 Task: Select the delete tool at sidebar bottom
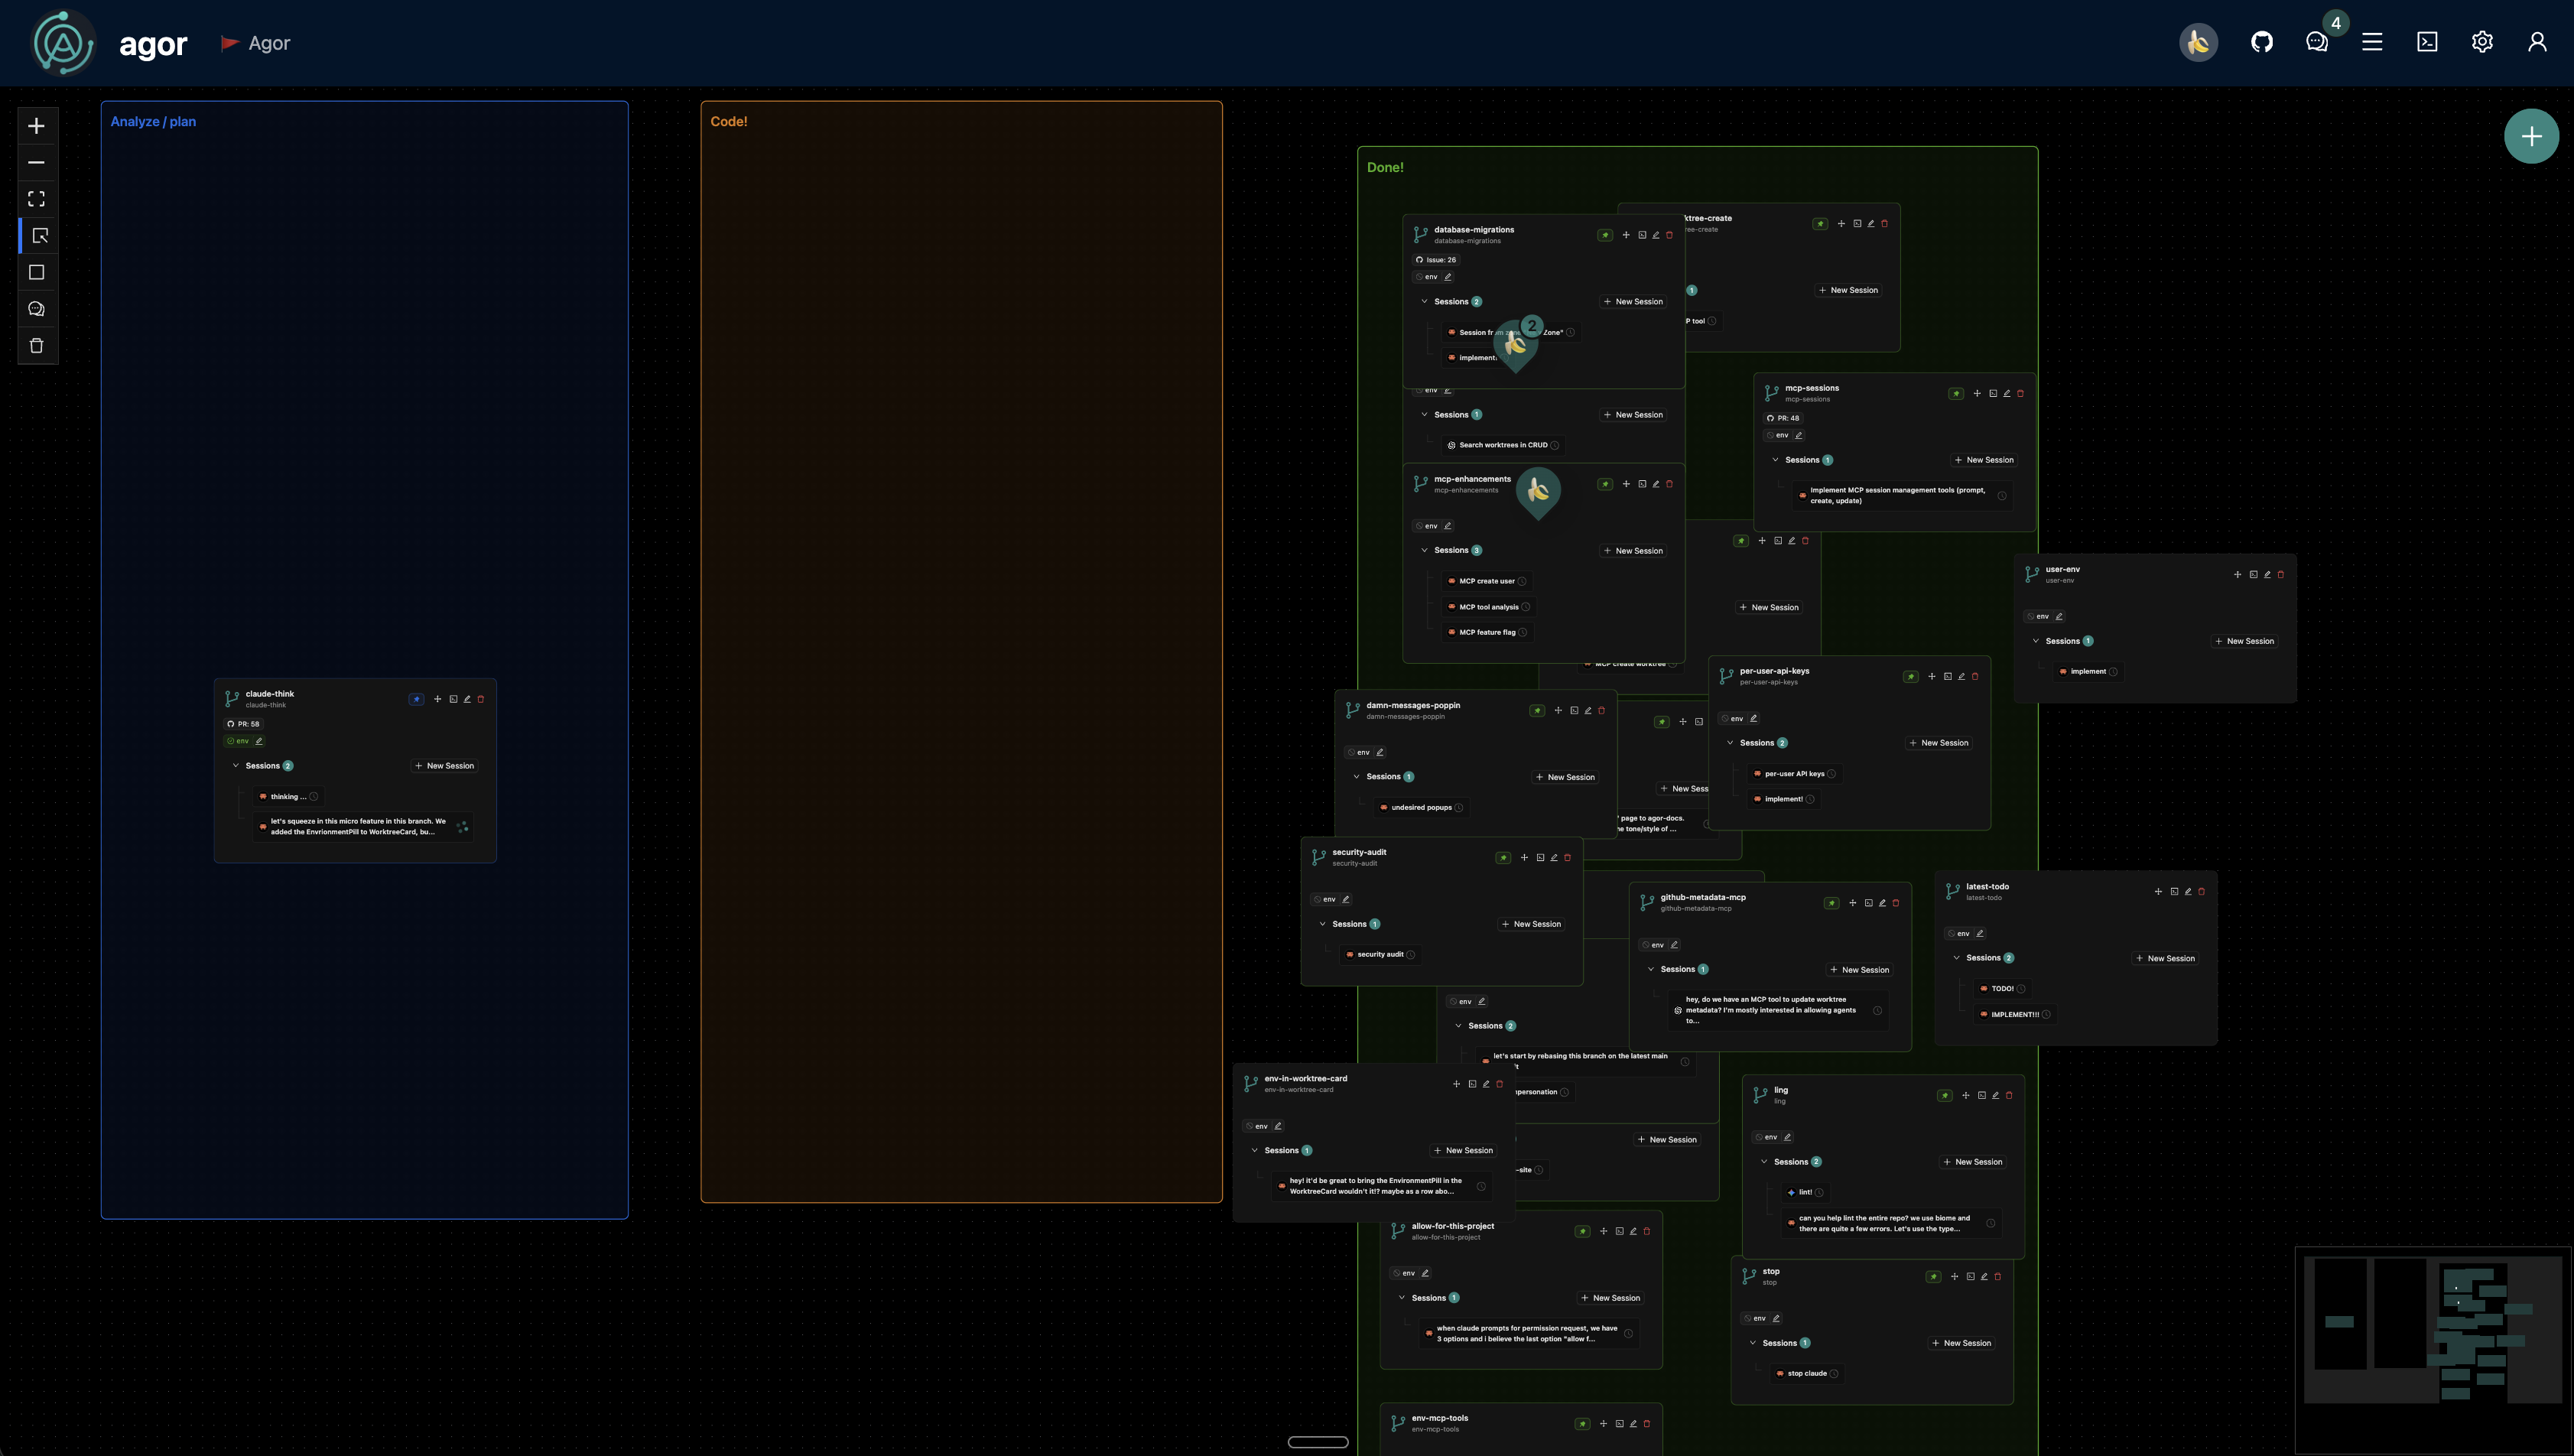click(36, 345)
